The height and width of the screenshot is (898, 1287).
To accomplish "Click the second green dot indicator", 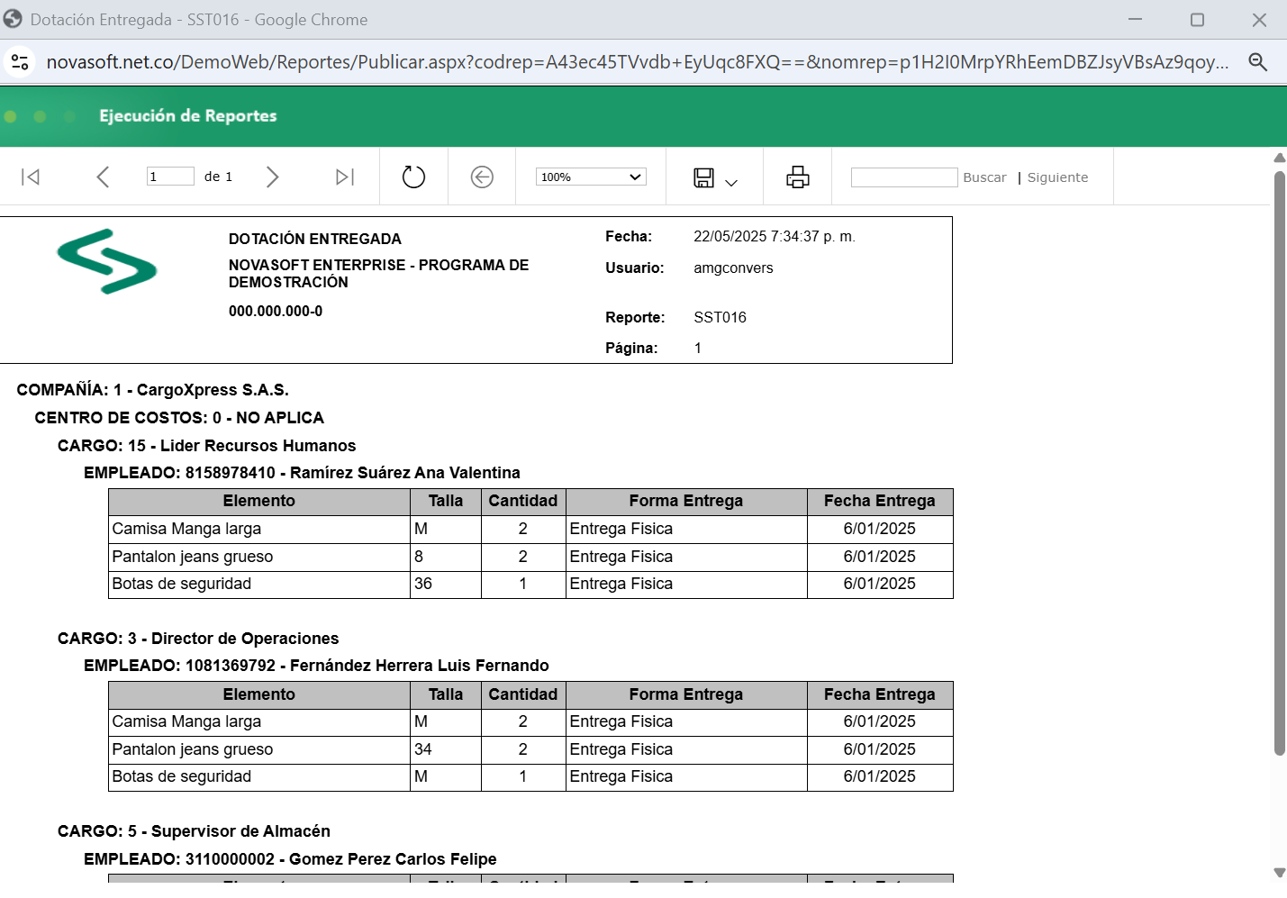I will click(39, 115).
